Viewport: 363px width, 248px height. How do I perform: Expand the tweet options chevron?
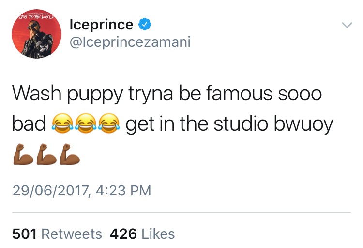point(347,25)
